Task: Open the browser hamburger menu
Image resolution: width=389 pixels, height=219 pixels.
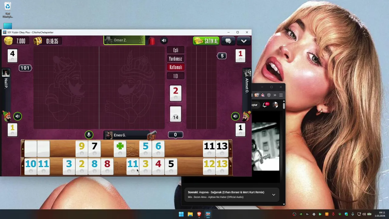Action: tap(281, 95)
